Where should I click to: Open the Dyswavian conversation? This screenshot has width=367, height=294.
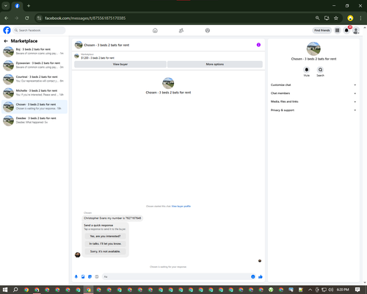34,65
